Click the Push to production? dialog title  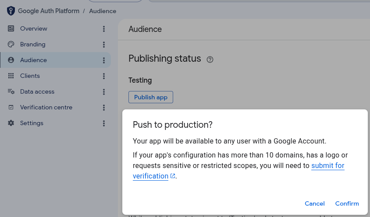click(x=172, y=125)
